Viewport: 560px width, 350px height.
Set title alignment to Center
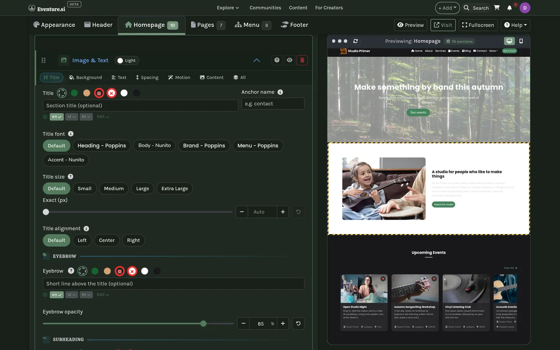[x=107, y=240]
